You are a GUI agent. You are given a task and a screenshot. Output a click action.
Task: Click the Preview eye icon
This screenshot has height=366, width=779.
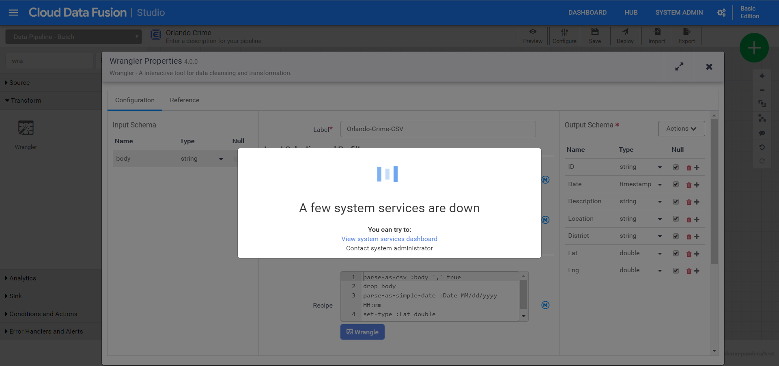[x=532, y=32]
